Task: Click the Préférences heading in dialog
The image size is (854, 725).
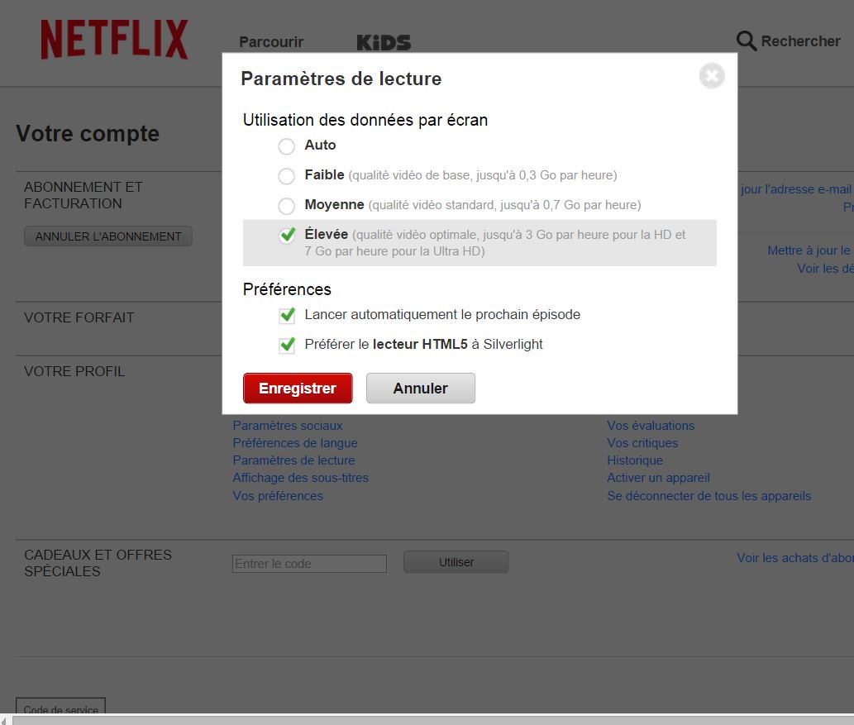Action: coord(287,289)
